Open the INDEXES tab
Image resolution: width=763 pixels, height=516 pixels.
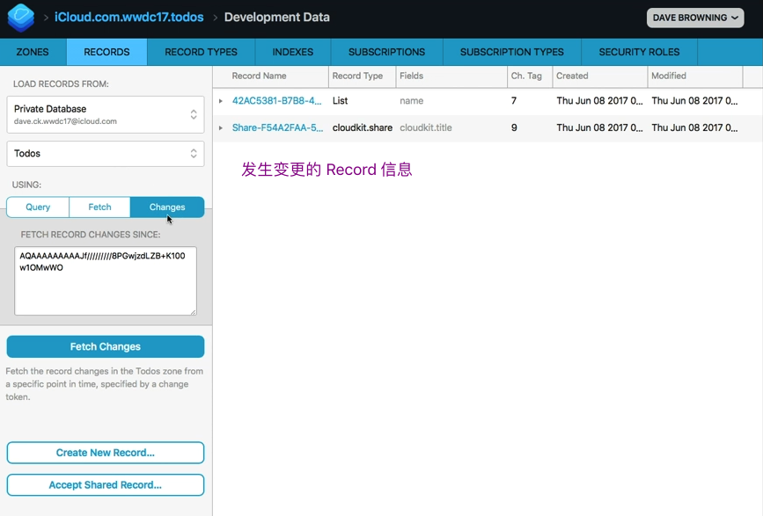293,52
